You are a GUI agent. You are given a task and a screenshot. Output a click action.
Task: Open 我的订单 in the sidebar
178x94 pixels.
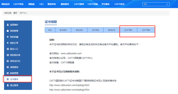coord(14,43)
